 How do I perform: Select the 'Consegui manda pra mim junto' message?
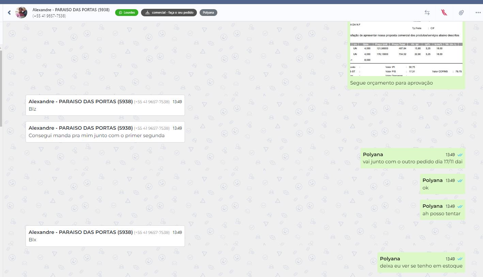(x=105, y=132)
